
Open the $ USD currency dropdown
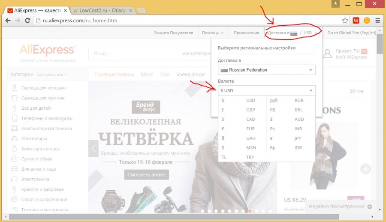click(267, 90)
